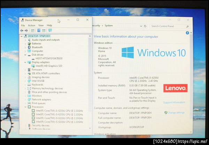
Task: Click the Lenovo logo
Action: coord(176,88)
